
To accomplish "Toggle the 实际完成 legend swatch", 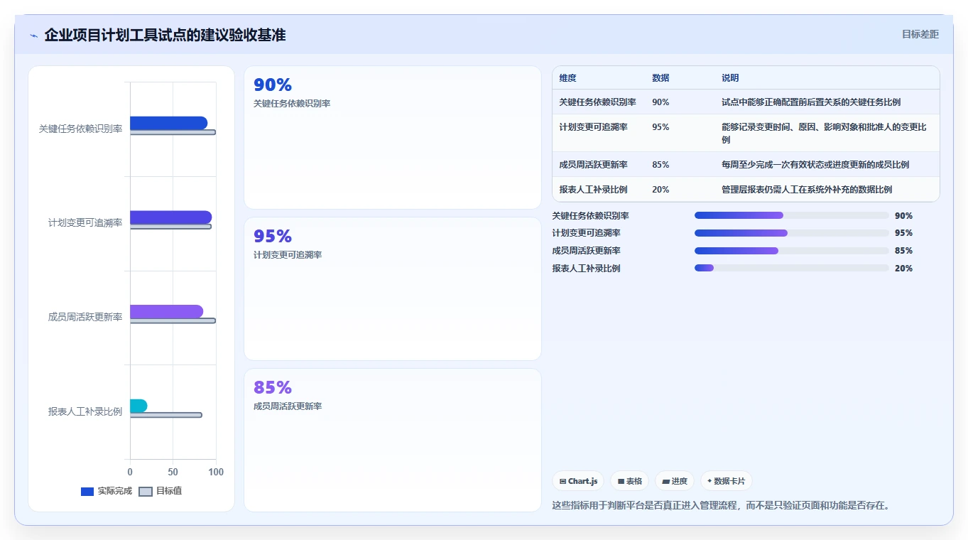I will click(87, 491).
